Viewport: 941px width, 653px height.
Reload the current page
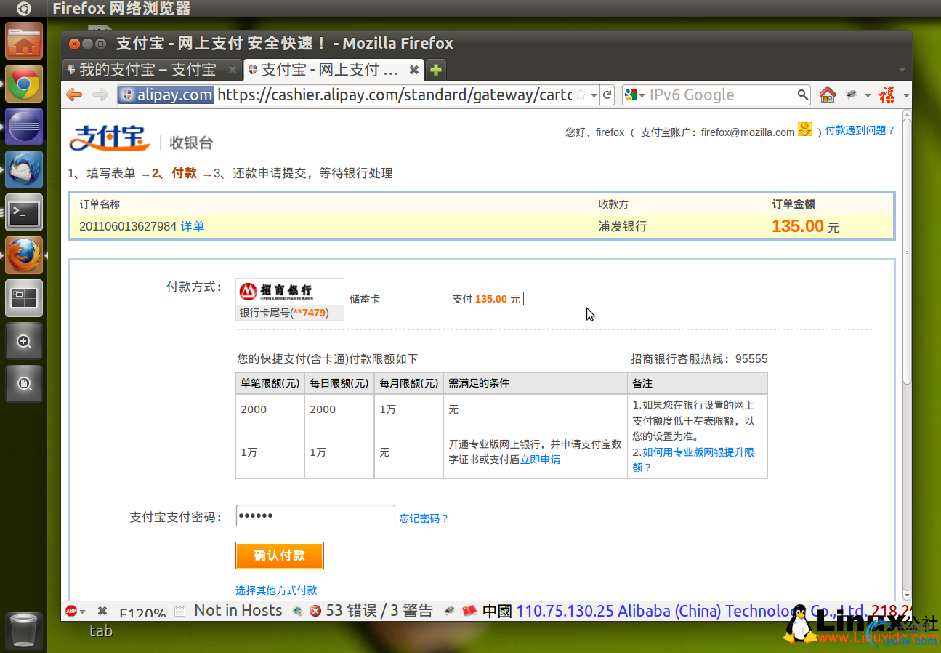[607, 95]
